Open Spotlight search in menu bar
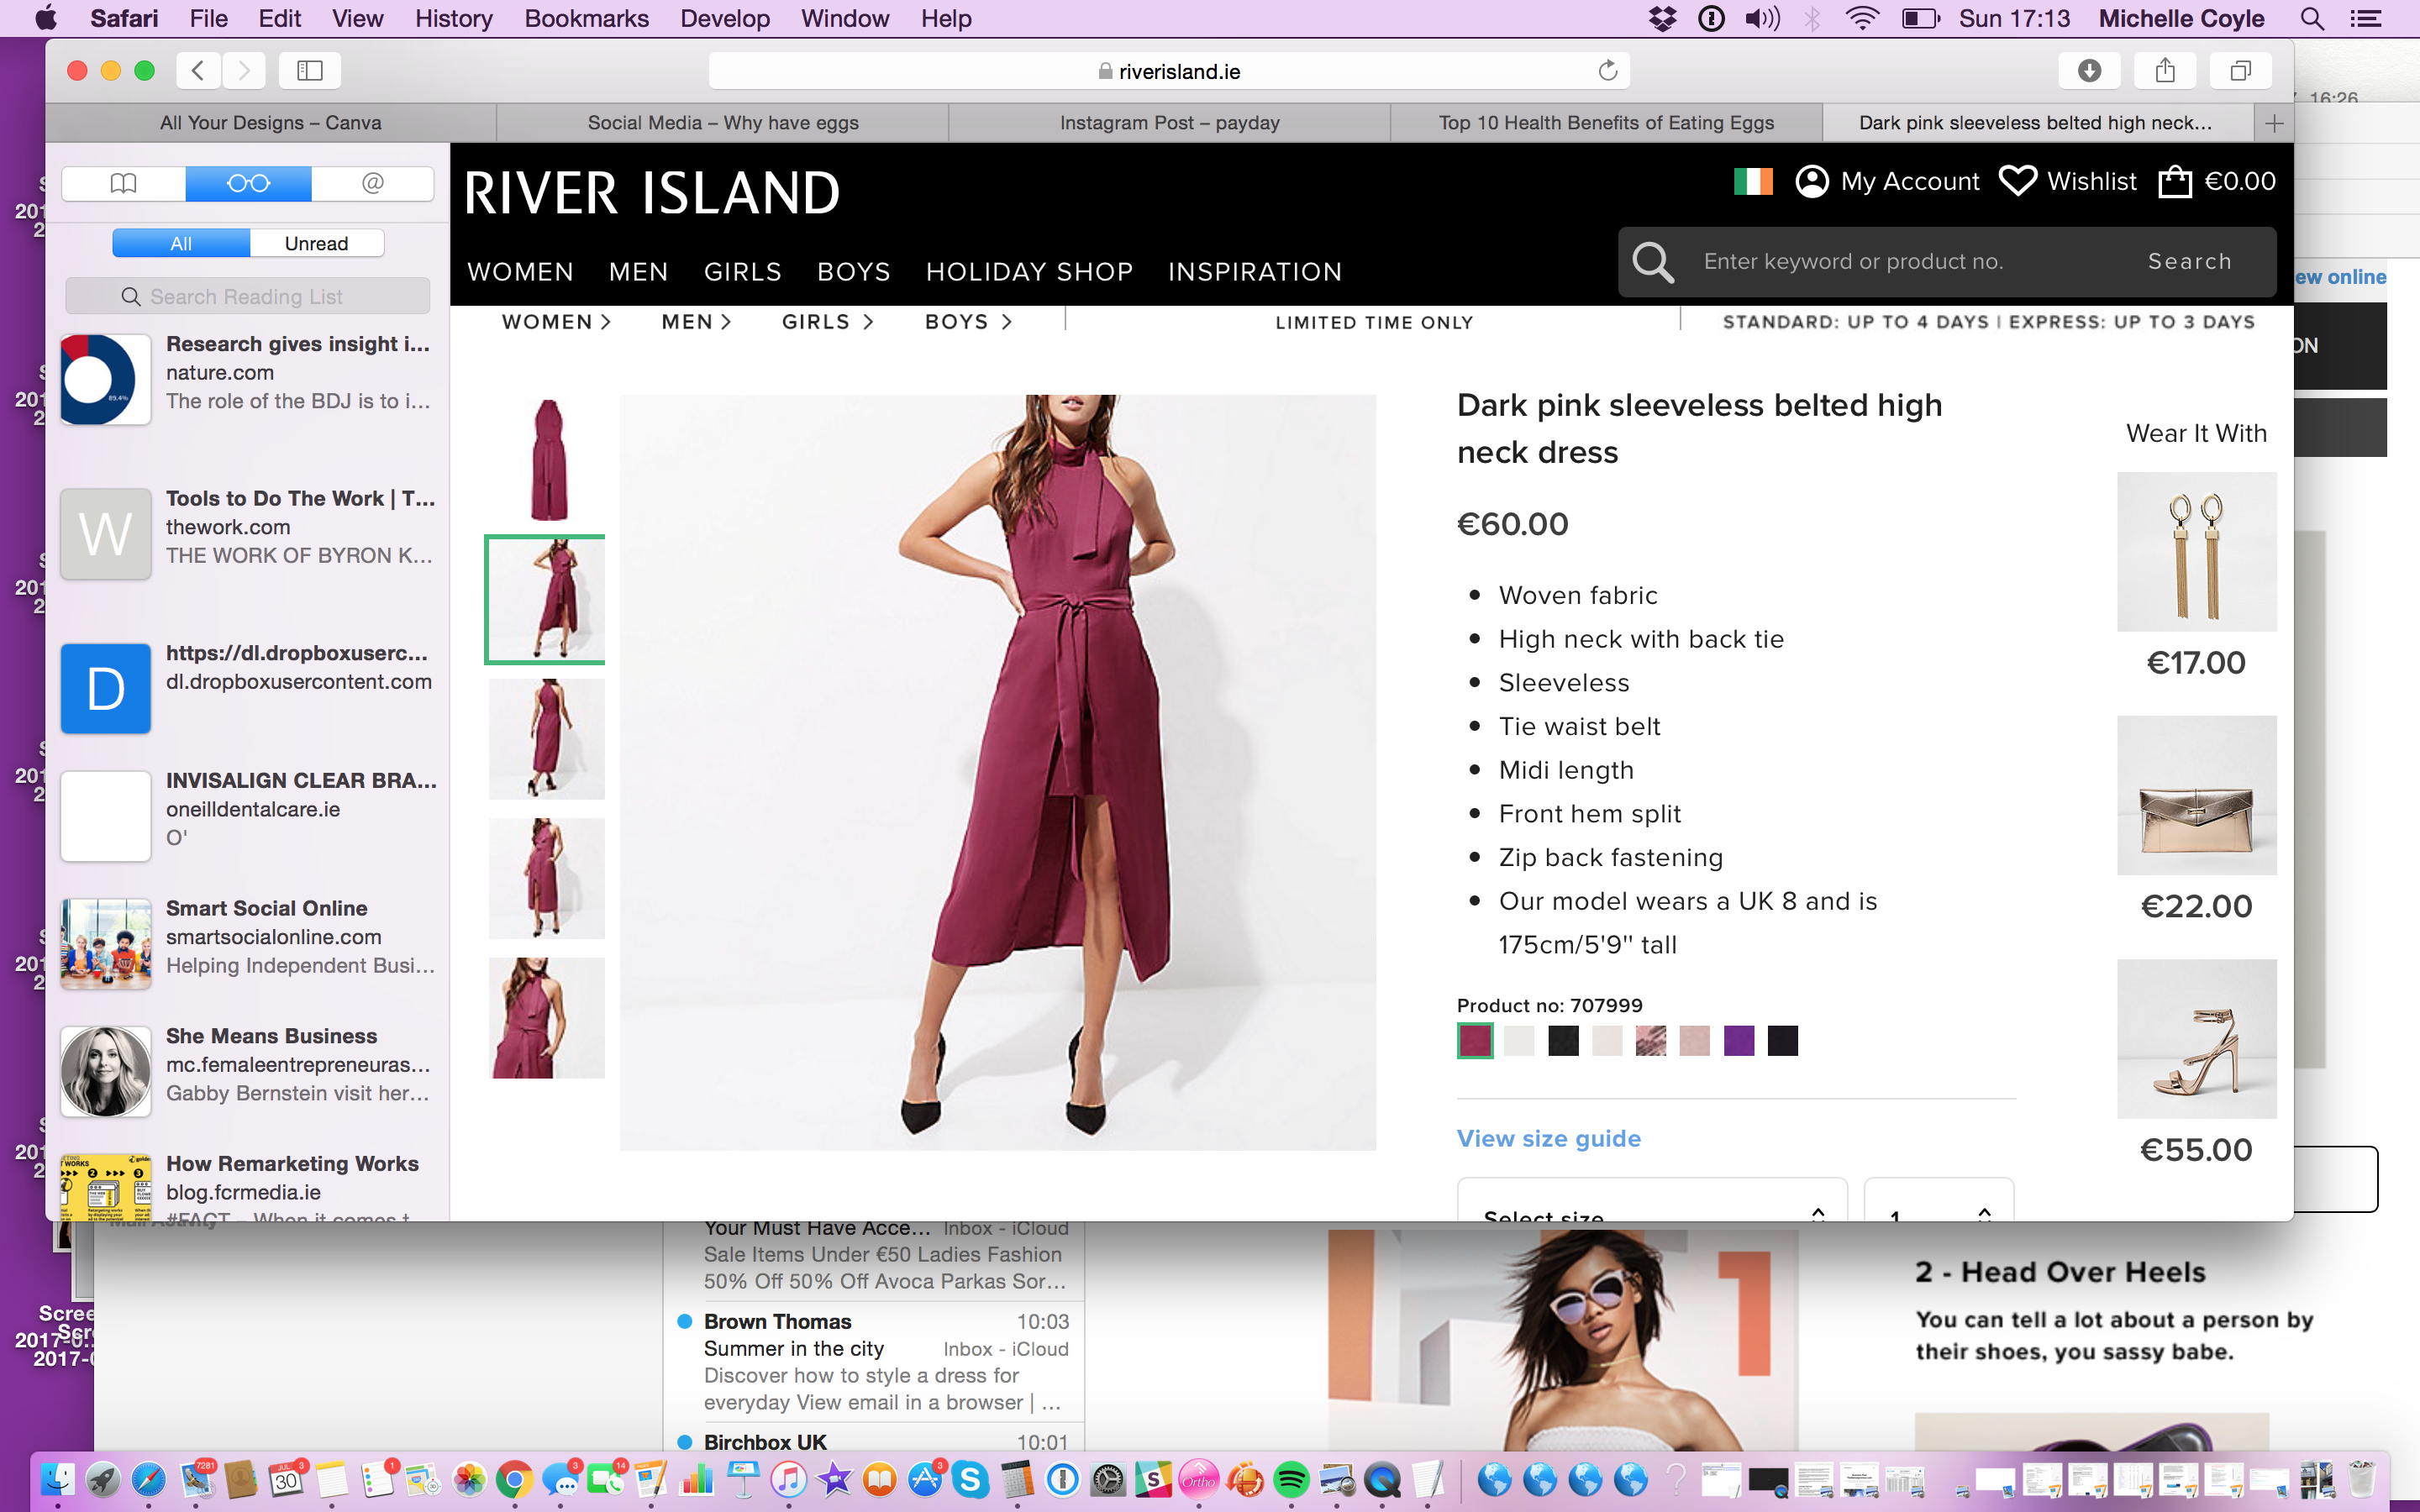The image size is (2420, 1512). point(2312,18)
